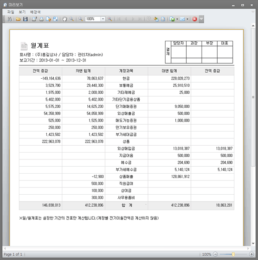Click the binoculars Find icon
Screen dimensions: 258x260
(9, 19)
